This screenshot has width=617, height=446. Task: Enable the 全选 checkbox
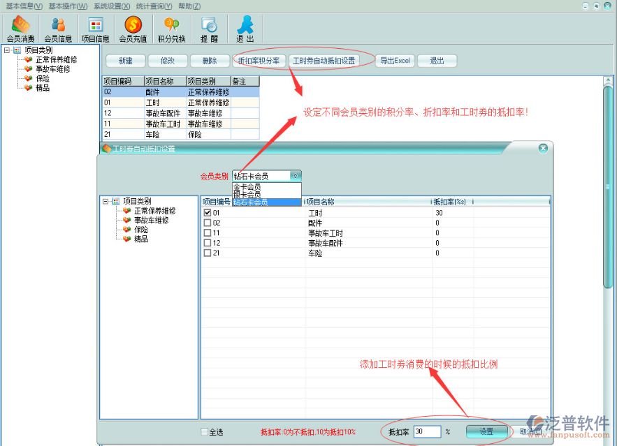click(205, 432)
